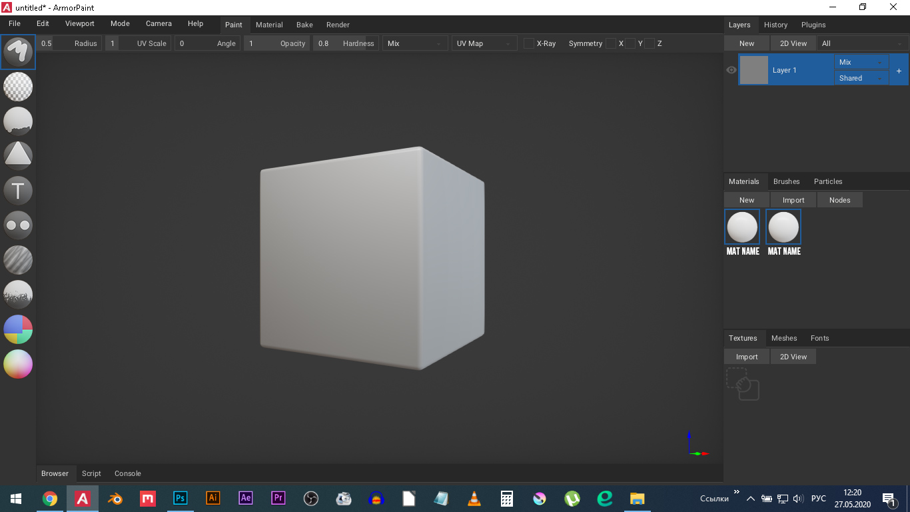Screen dimensions: 910x512
Task: Adjust the brush Hardness slider
Action: [x=346, y=43]
